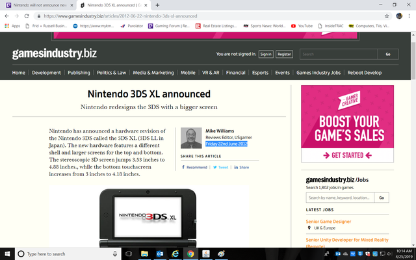Focus the jobs 'Search by name, keyword' field

click(340, 198)
